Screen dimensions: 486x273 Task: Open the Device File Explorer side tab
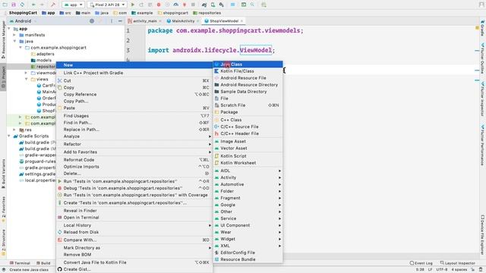[x=483, y=234]
